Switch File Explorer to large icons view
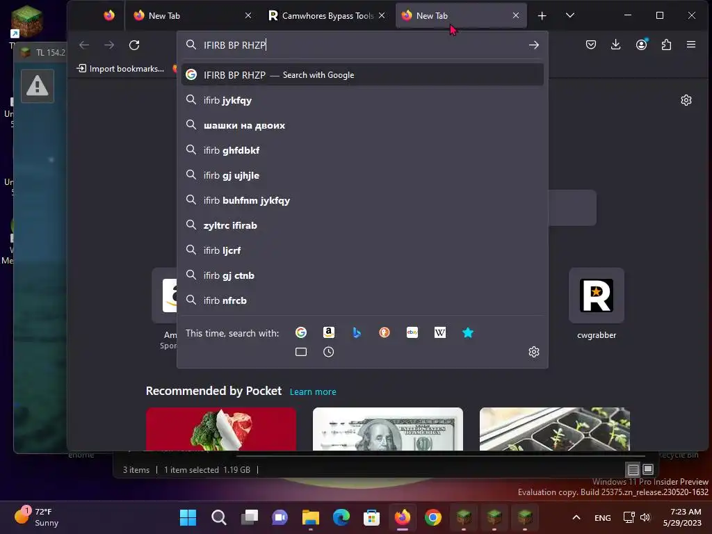The image size is (712, 534). [x=648, y=469]
